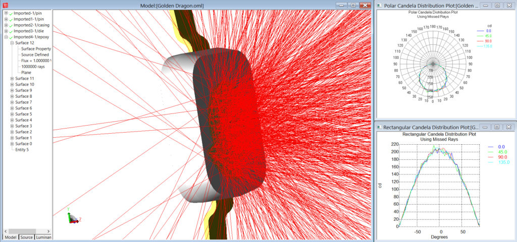Click the XYZ axis orientation triad

click(x=72, y=217)
